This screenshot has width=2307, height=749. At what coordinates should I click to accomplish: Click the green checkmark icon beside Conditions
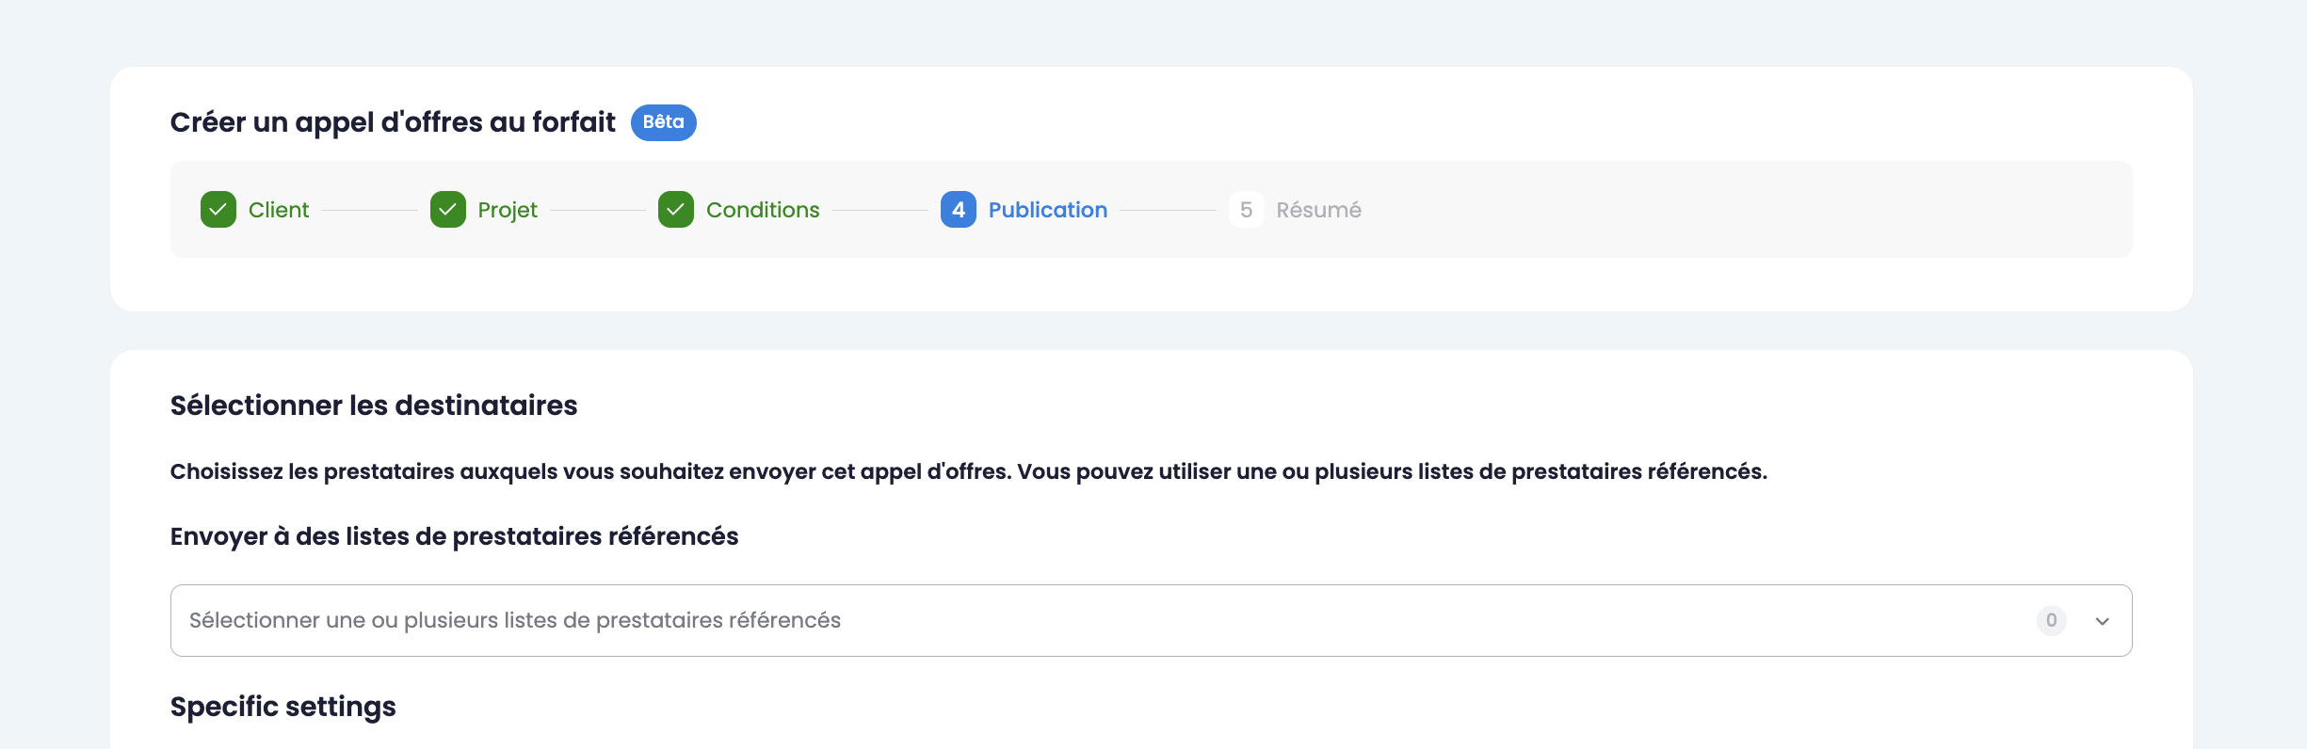click(x=676, y=210)
